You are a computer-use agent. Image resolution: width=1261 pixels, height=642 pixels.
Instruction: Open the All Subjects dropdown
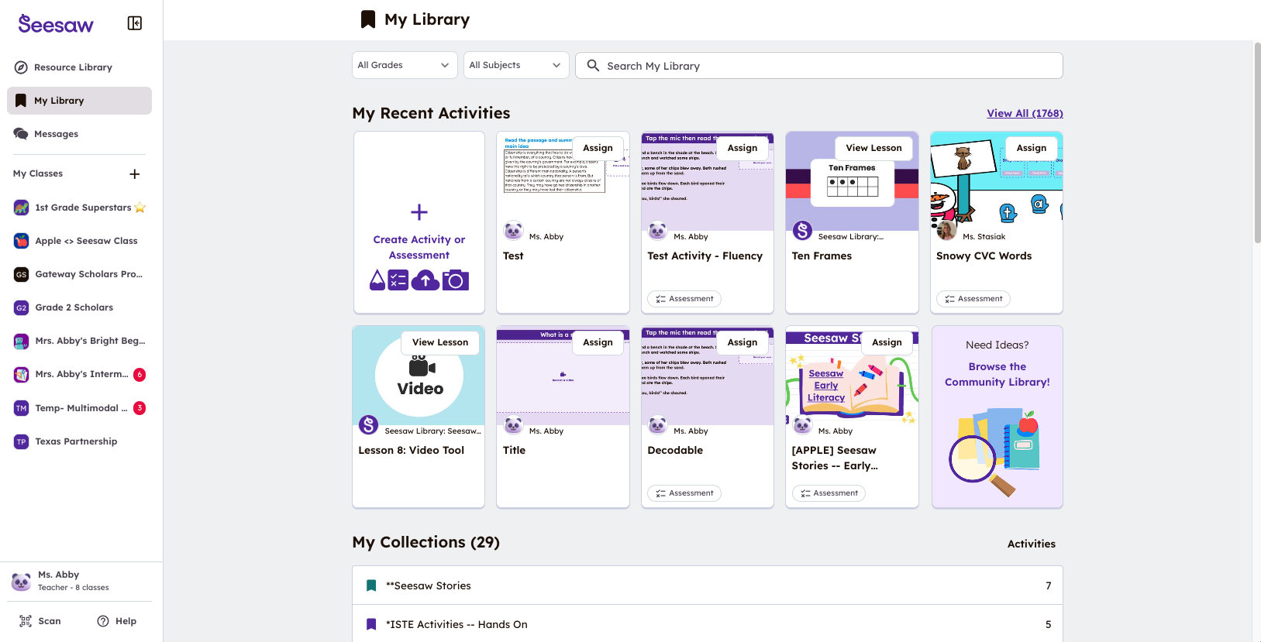pos(516,65)
